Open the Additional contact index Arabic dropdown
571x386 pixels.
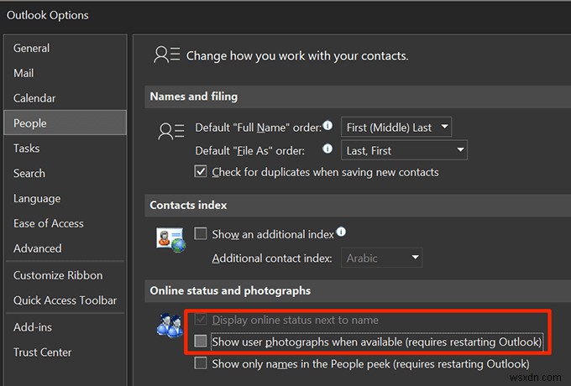point(381,258)
